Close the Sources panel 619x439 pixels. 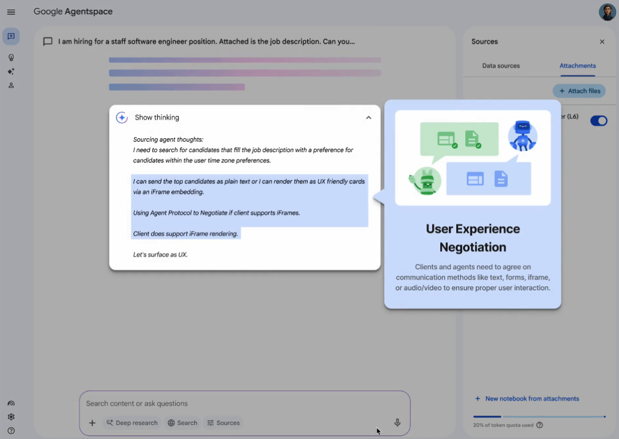[602, 41]
